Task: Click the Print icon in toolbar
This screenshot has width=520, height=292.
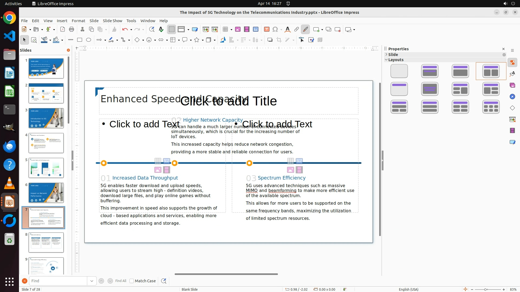Action: (x=71, y=29)
